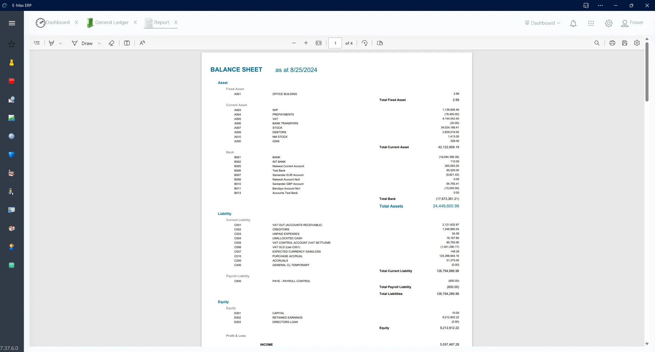Open the globe sidebar module
The height and width of the screenshot is (352, 655).
pyautogui.click(x=12, y=136)
